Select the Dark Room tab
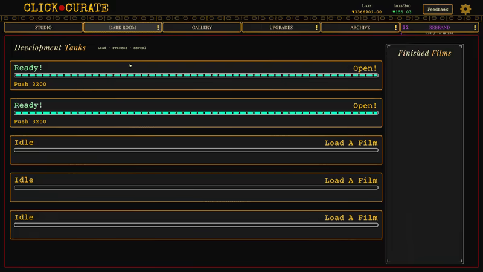 (123, 27)
